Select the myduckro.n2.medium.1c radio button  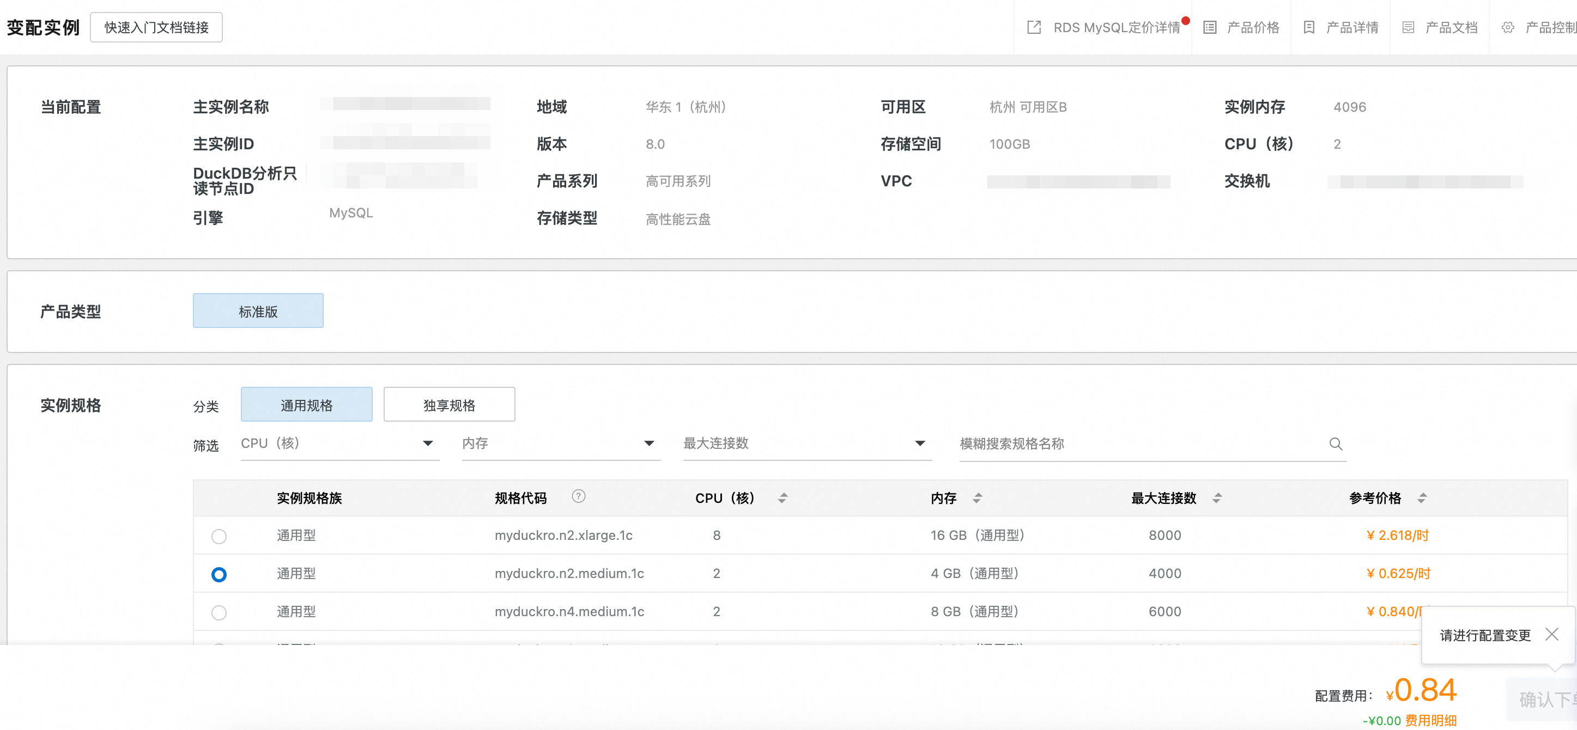click(219, 574)
